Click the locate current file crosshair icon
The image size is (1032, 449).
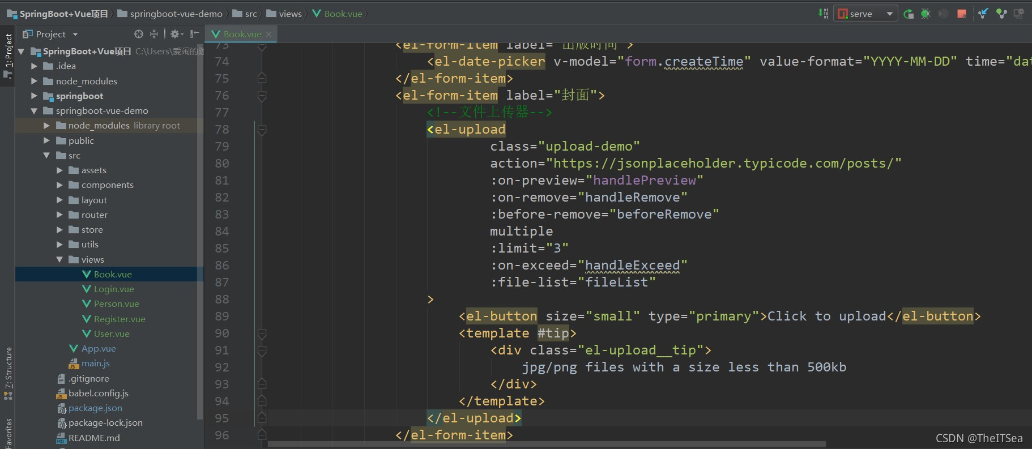coord(139,34)
